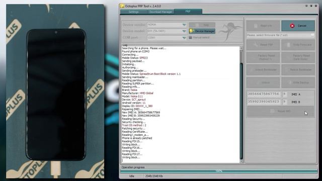
Task: Click the red Cancel icon button
Action: point(298,26)
